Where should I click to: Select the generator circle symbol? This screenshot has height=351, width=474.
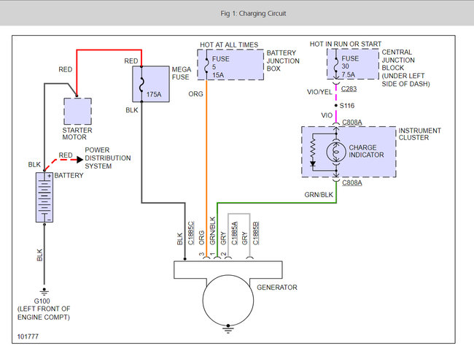228,300
